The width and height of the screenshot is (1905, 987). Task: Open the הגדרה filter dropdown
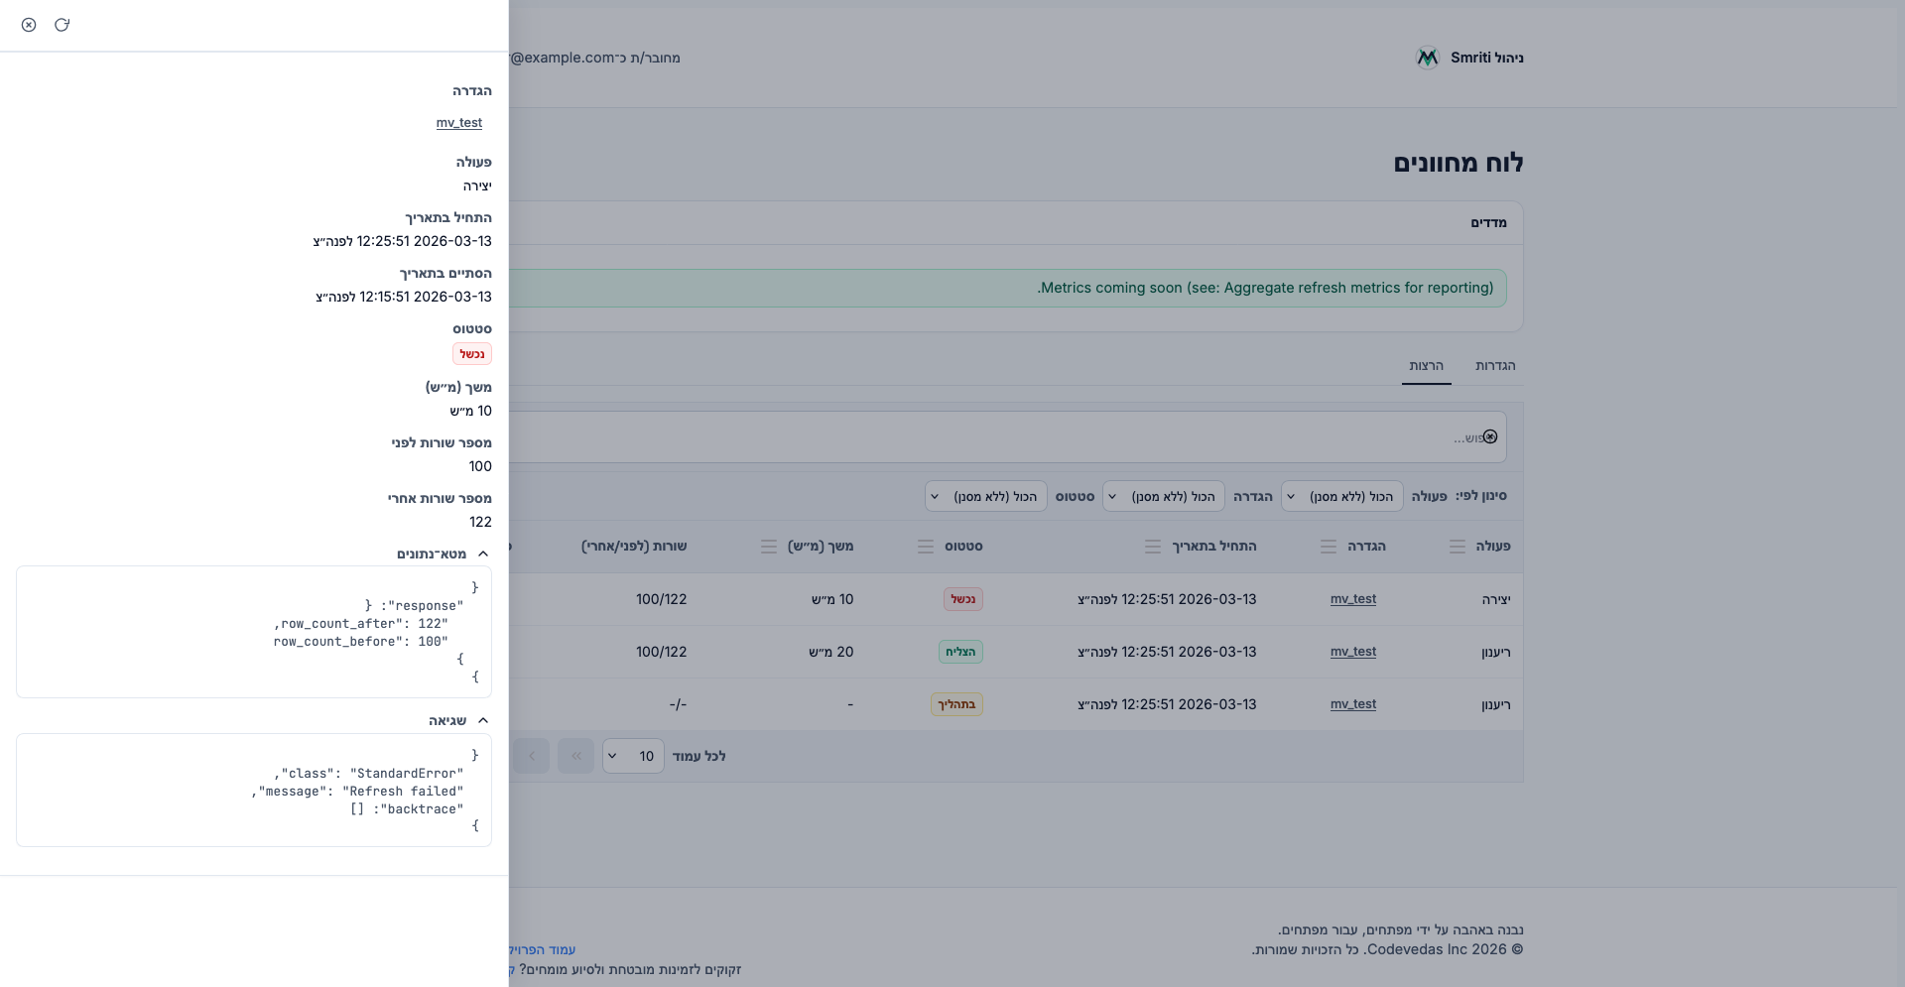[1163, 496]
